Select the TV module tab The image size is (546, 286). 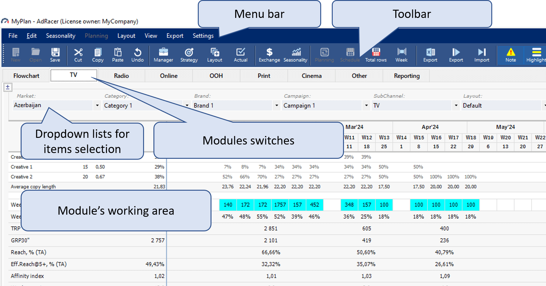point(74,75)
